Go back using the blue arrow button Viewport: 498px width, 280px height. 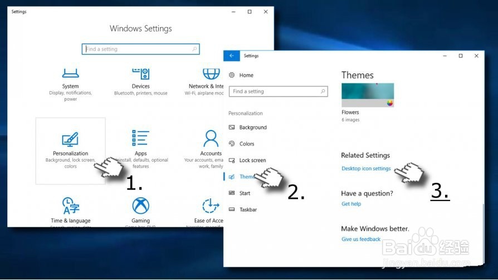click(x=232, y=56)
